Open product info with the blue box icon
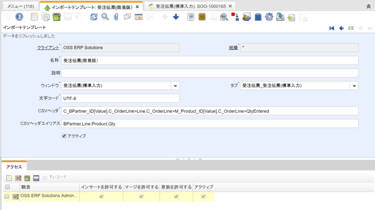Viewport: 375px width, 210px height. tap(258, 17)
